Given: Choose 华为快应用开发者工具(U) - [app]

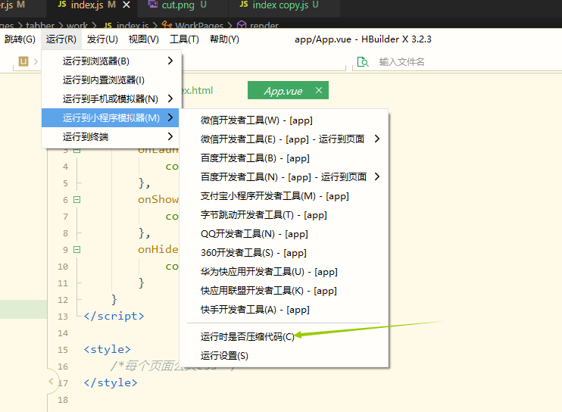Looking at the screenshot, I should click(283, 272).
